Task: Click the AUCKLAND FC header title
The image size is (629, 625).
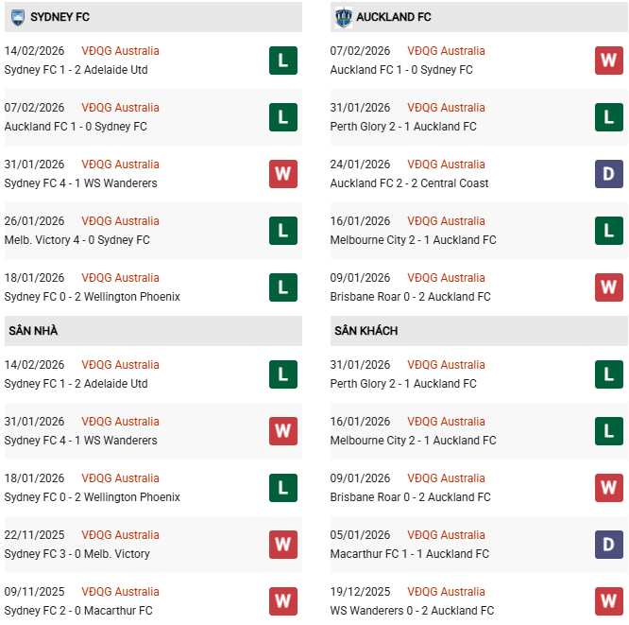Action: [394, 17]
